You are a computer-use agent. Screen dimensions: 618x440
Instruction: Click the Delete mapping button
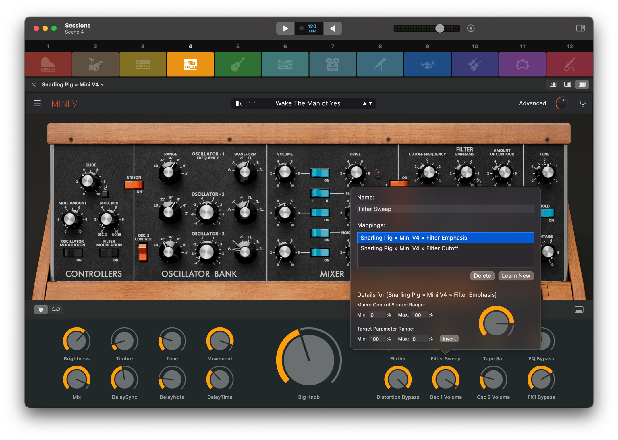point(482,276)
